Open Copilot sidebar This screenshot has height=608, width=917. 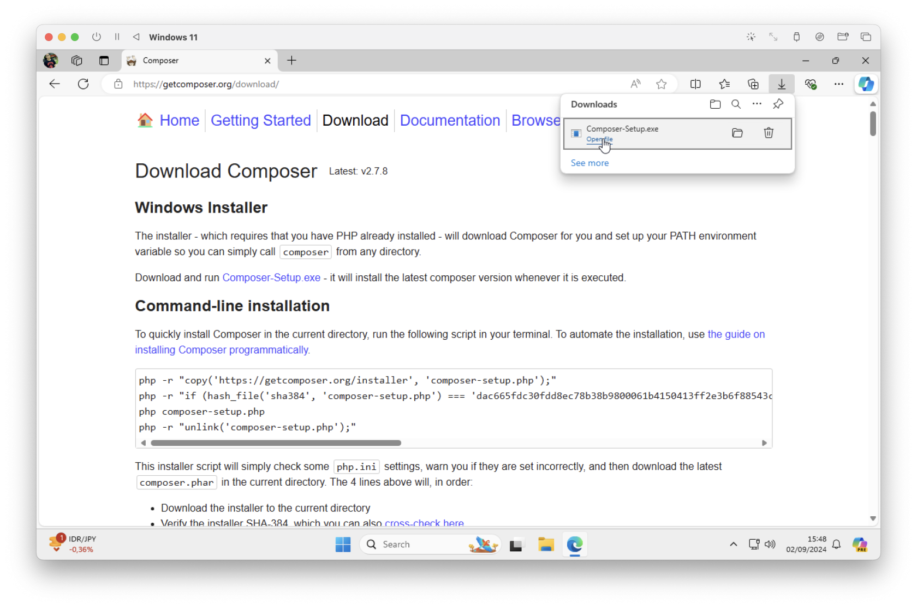coord(866,84)
